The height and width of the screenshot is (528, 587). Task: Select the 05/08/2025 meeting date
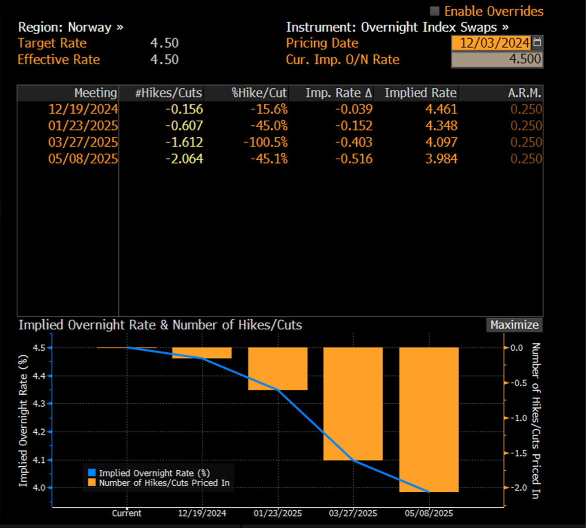[x=83, y=159]
